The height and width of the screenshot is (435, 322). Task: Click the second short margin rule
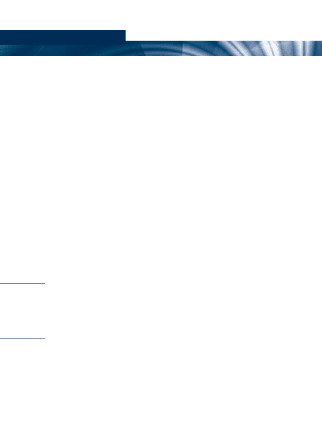(23, 157)
